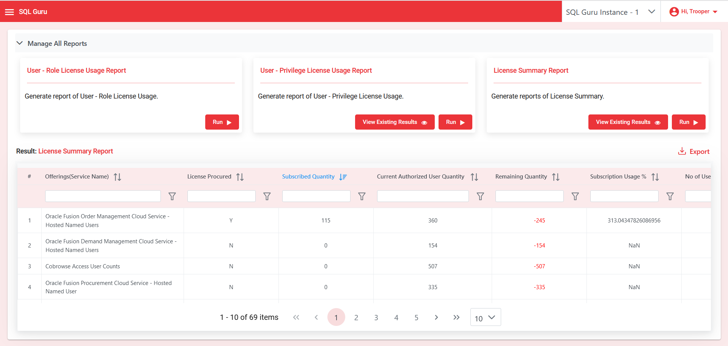Click the subscribed quantity value 115
728x346 pixels.
pyautogui.click(x=326, y=221)
